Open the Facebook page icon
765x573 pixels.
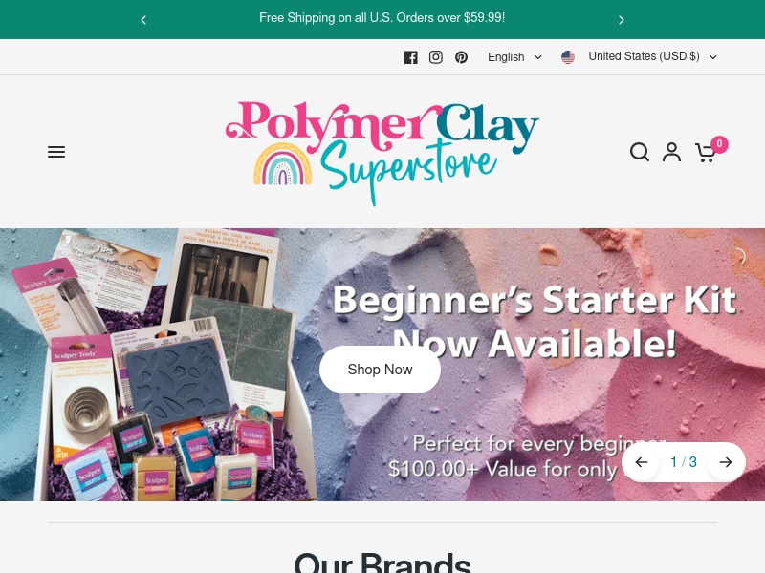411,57
